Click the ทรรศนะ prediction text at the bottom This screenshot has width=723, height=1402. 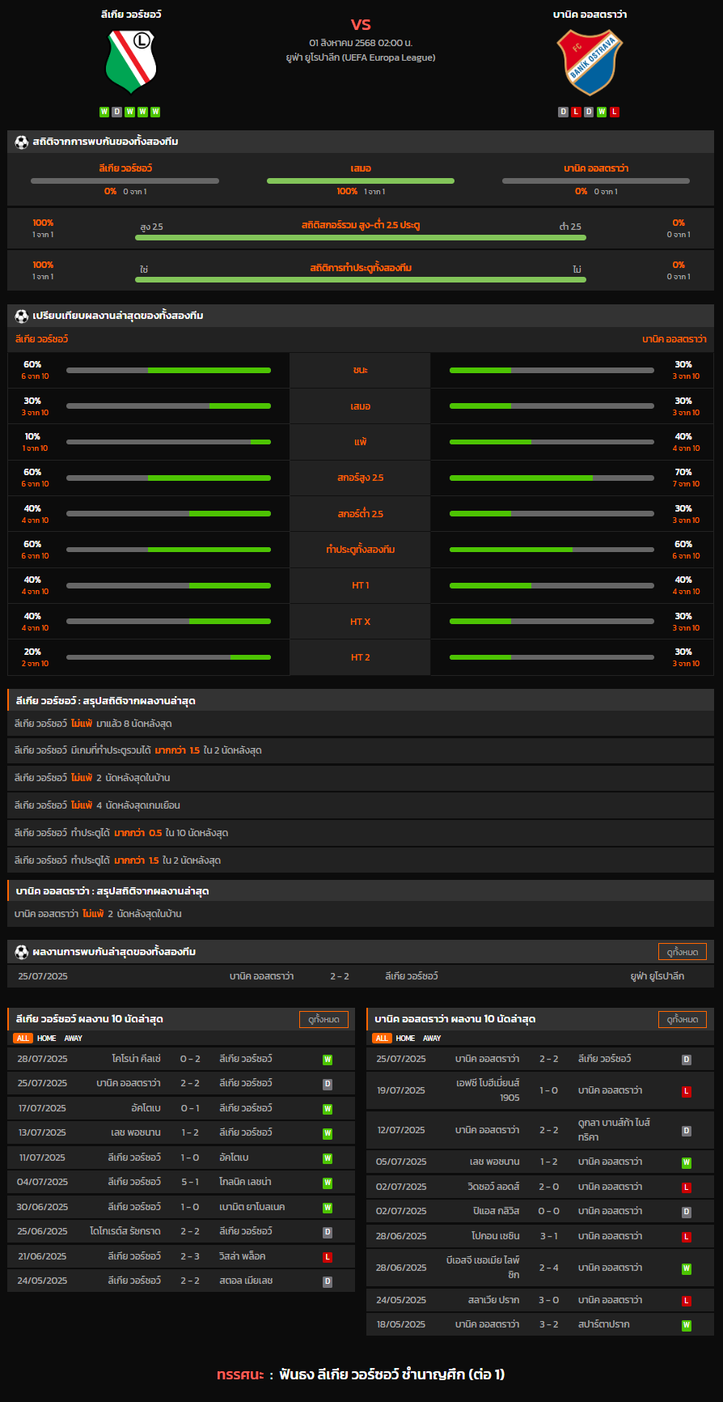361,1374
